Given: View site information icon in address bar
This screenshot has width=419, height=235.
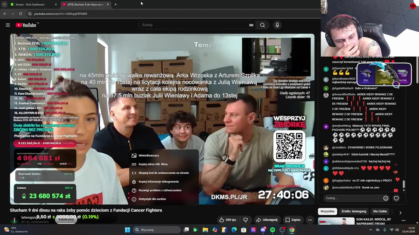Looking at the screenshot, I should coord(30,14).
